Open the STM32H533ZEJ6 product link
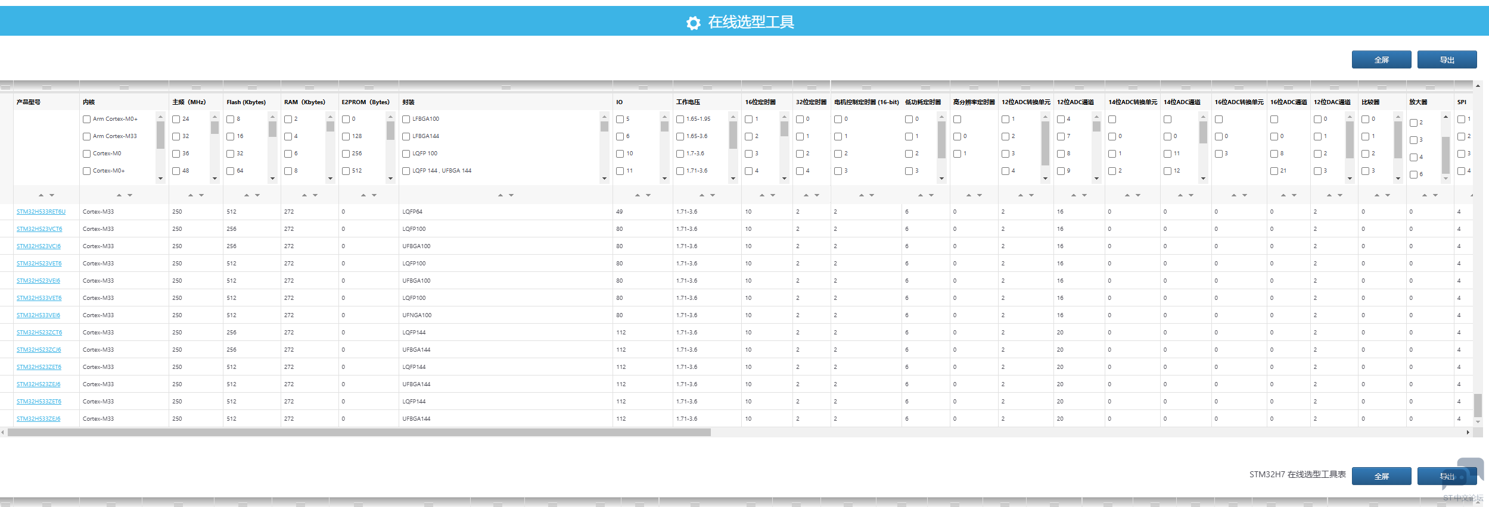1489x507 pixels. pyautogui.click(x=39, y=419)
